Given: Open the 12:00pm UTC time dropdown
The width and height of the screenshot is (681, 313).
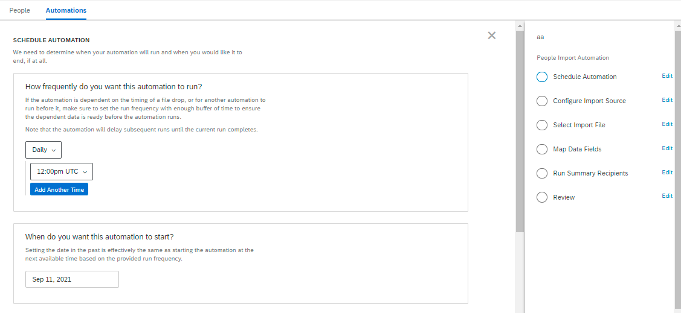Looking at the screenshot, I should click(62, 172).
